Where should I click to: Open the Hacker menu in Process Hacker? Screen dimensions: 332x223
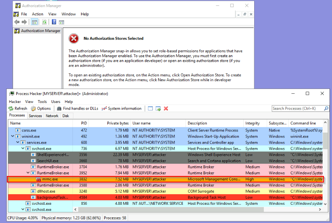click(15, 102)
